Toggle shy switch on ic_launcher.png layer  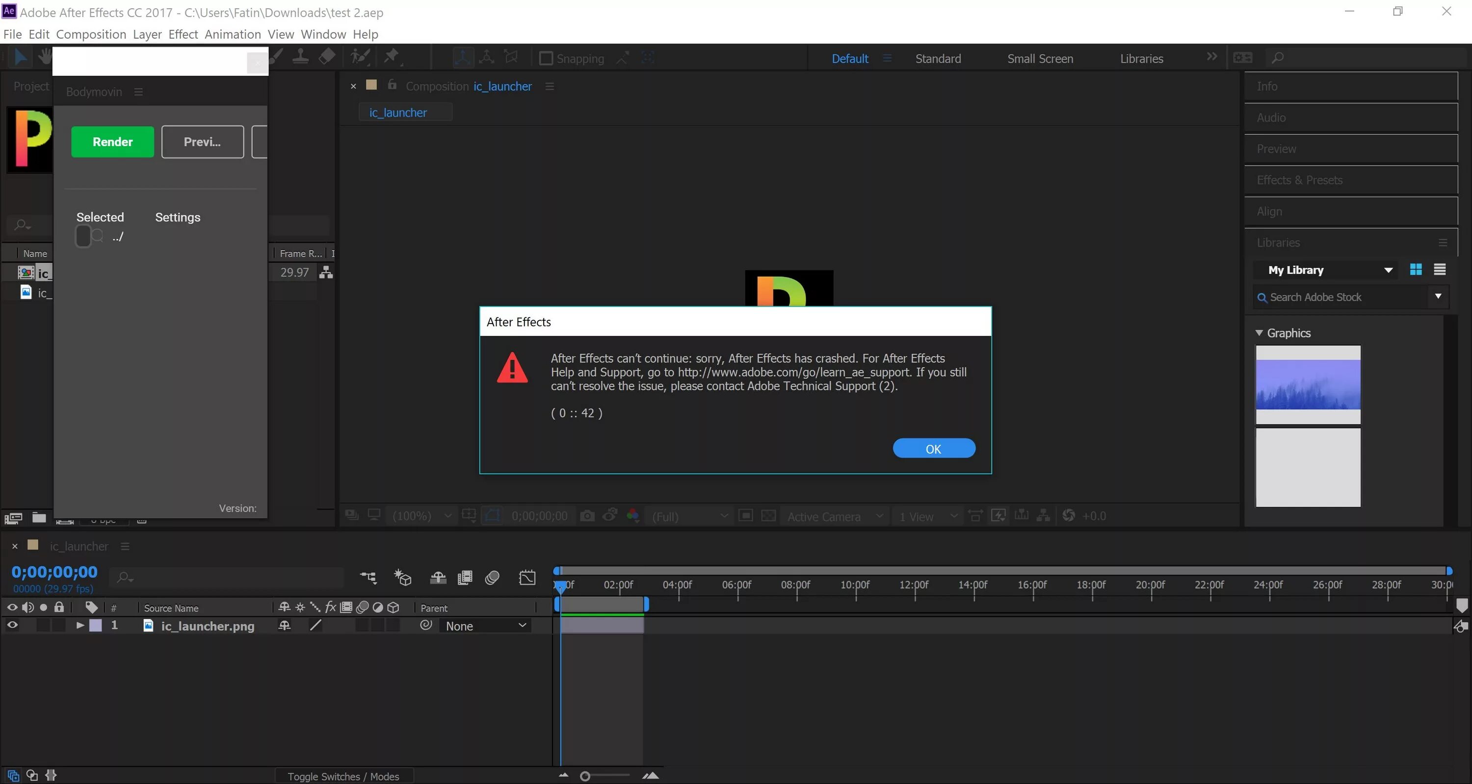coord(284,625)
